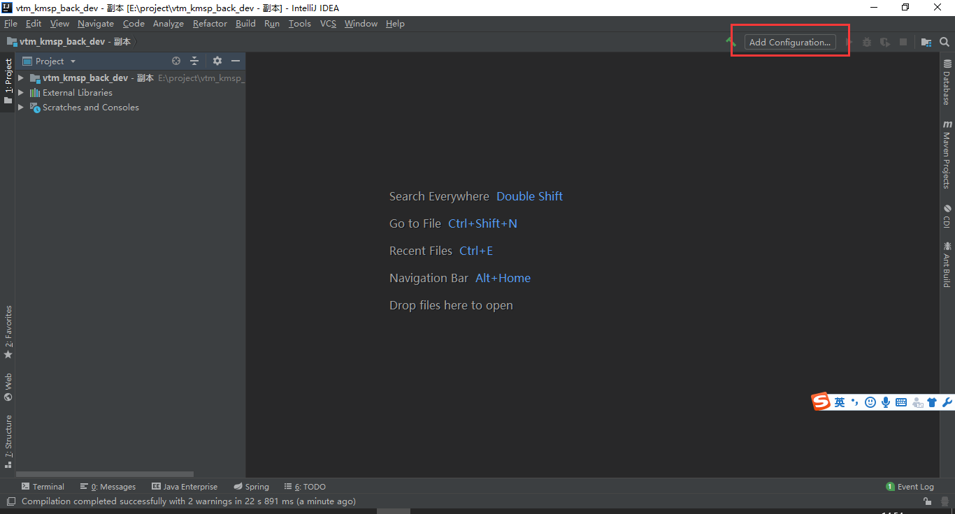Click the tool windows toggle icon in the status bar
Screen dimensions: 955x514
[x=10, y=501]
